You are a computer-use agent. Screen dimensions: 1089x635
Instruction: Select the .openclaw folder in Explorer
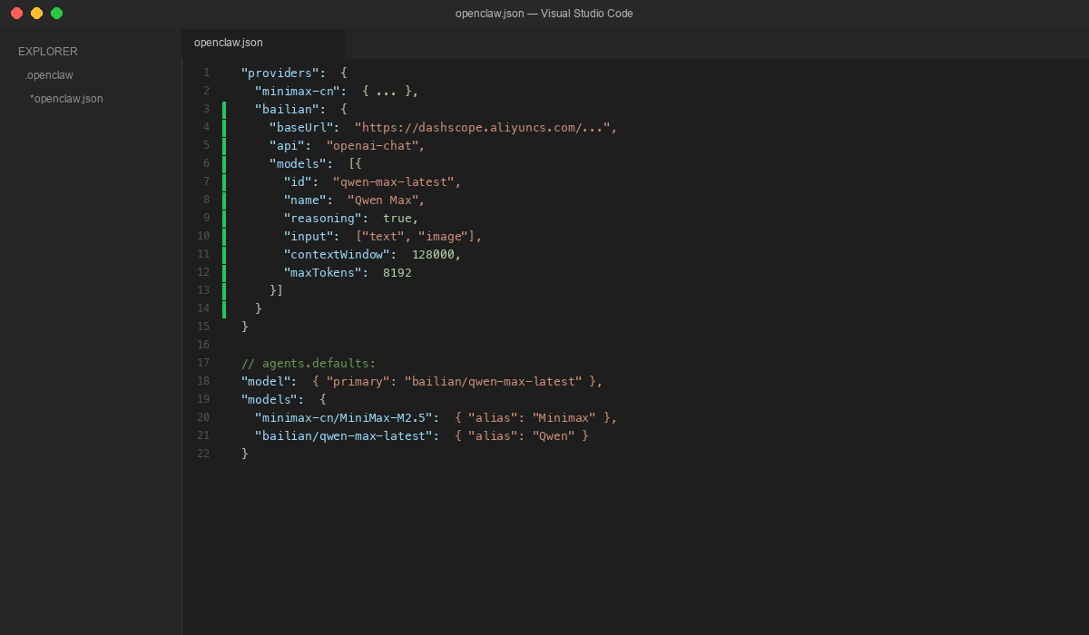coord(49,75)
